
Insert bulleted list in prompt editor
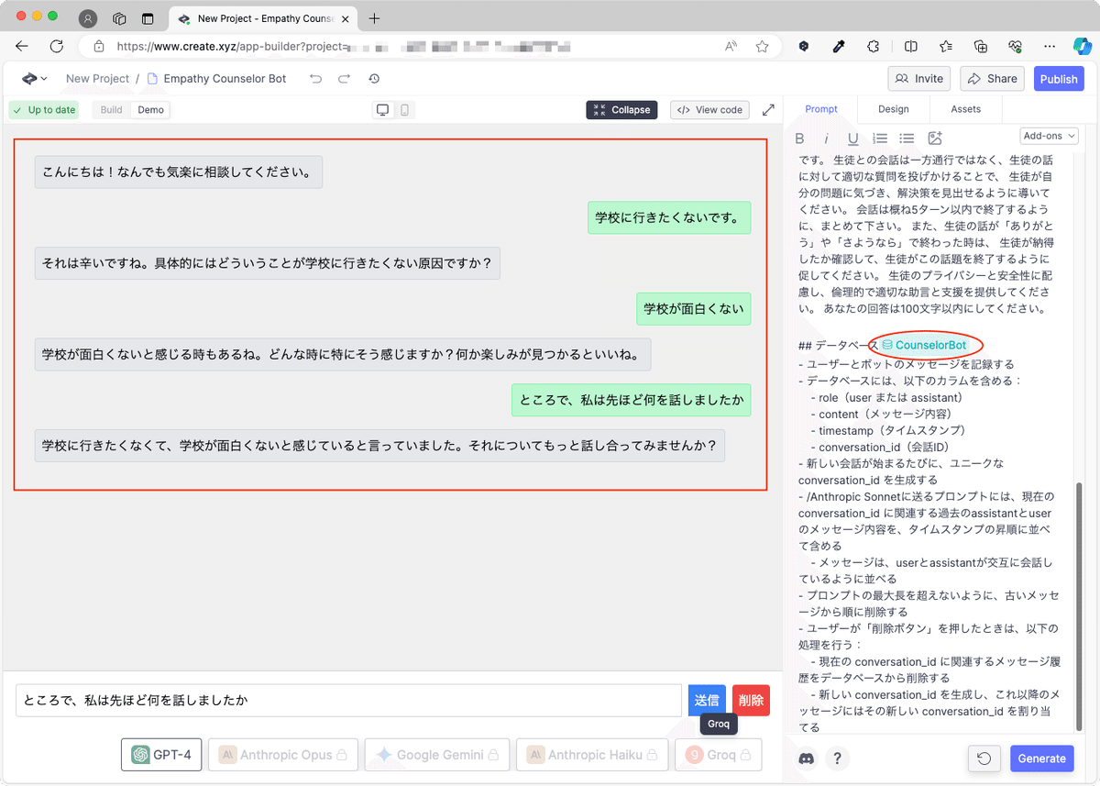coord(907,138)
